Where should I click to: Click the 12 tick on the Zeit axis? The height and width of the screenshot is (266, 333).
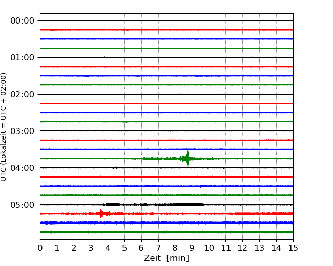click(x=242, y=248)
